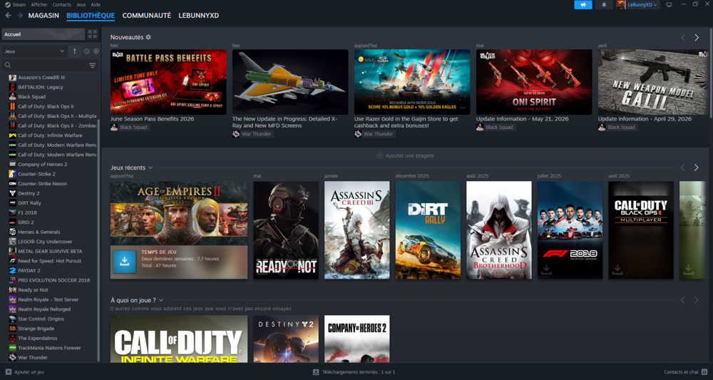Click the recent activity clock icon
Viewport: 713px width, 380px height.
click(x=86, y=51)
